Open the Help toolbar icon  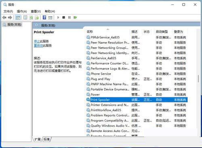[44, 17]
